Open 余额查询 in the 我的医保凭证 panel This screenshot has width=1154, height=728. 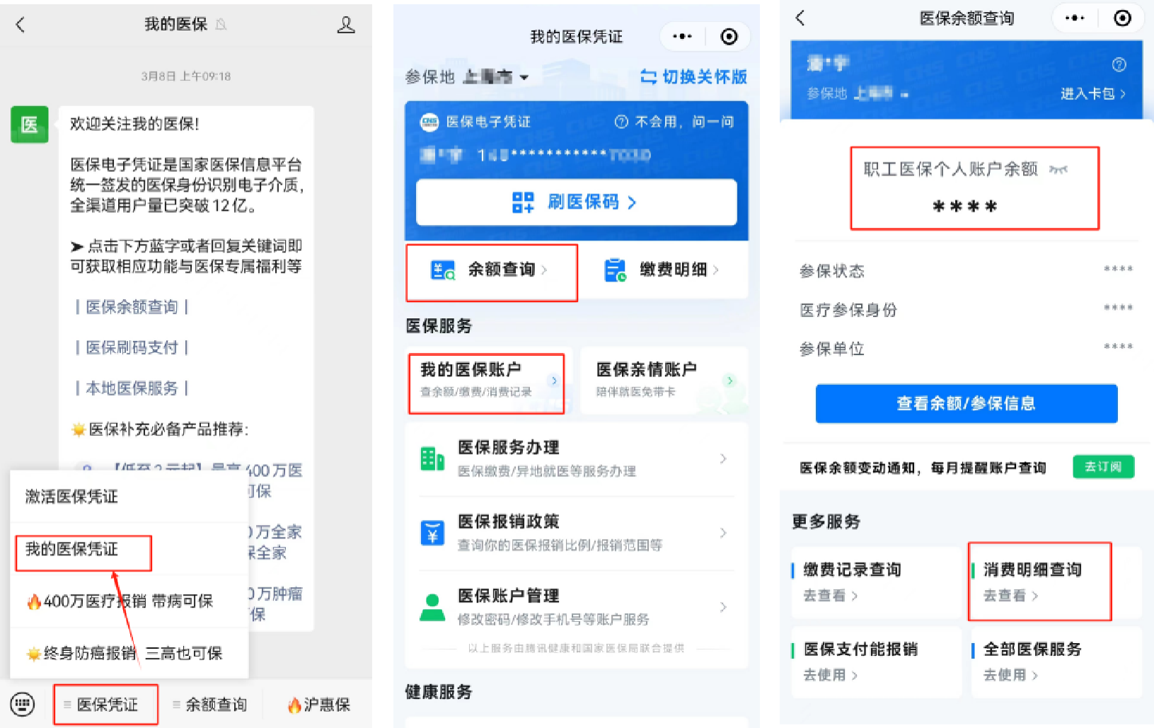coord(491,270)
